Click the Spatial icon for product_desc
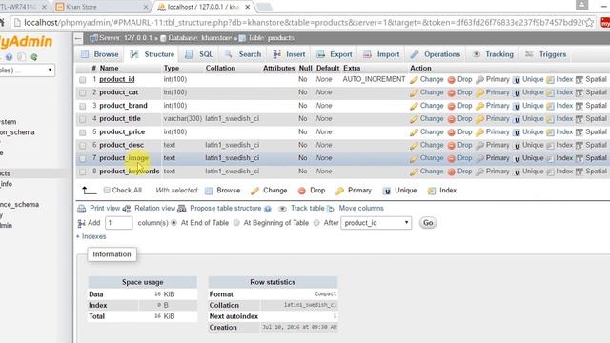This screenshot has width=610, height=343. (x=579, y=145)
